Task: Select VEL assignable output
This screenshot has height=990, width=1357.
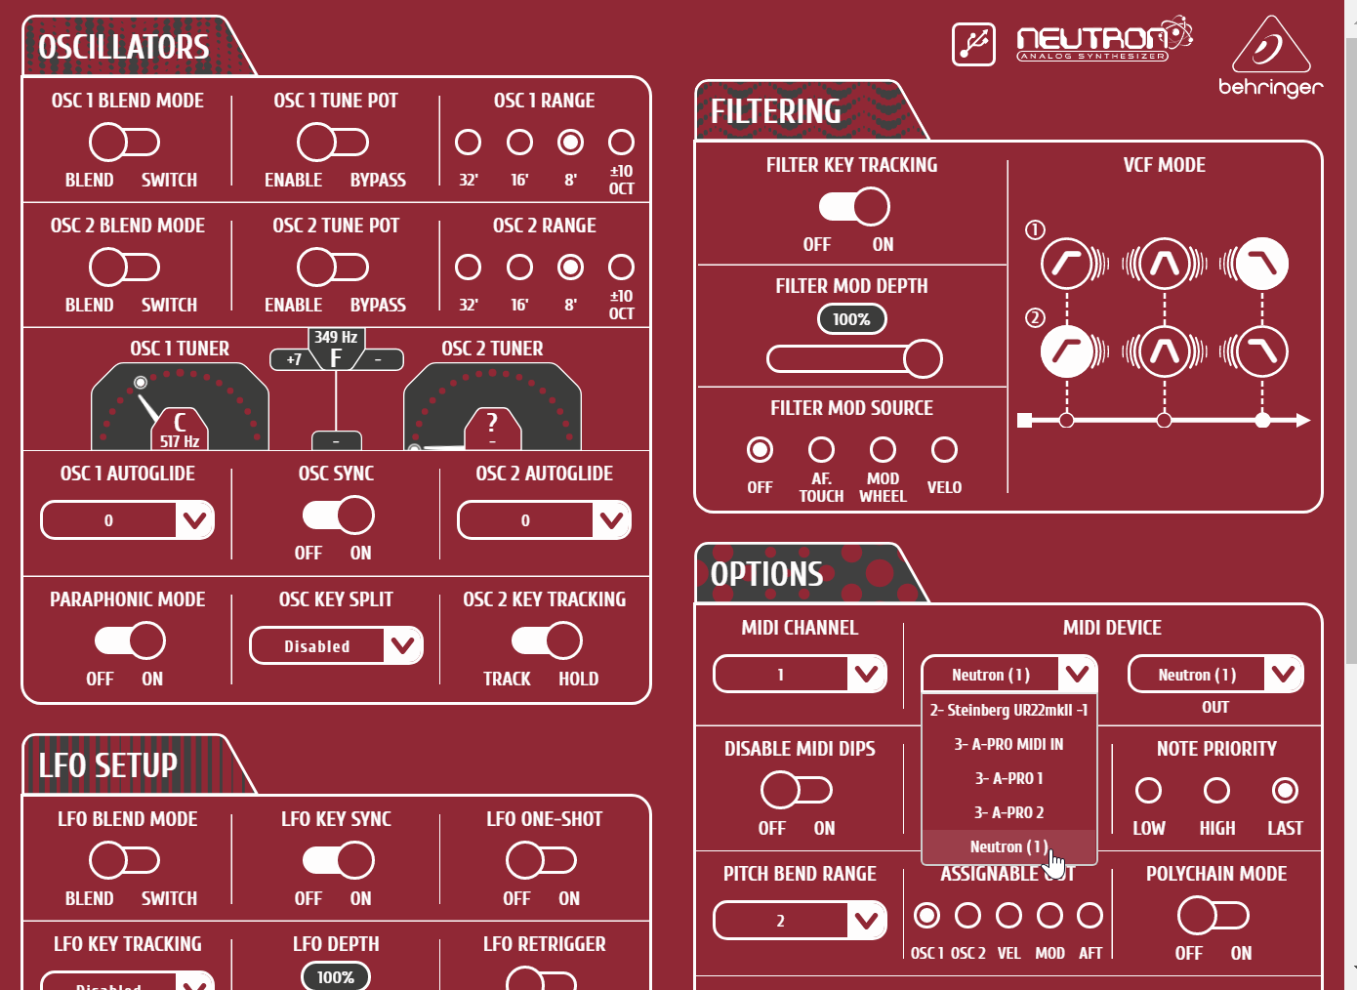Action: [x=1008, y=916]
